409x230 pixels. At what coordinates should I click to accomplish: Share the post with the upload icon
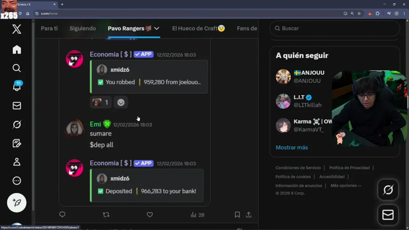(249, 215)
